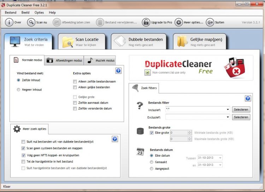Click Selecteren button next to Inclusief

[x=241, y=110]
